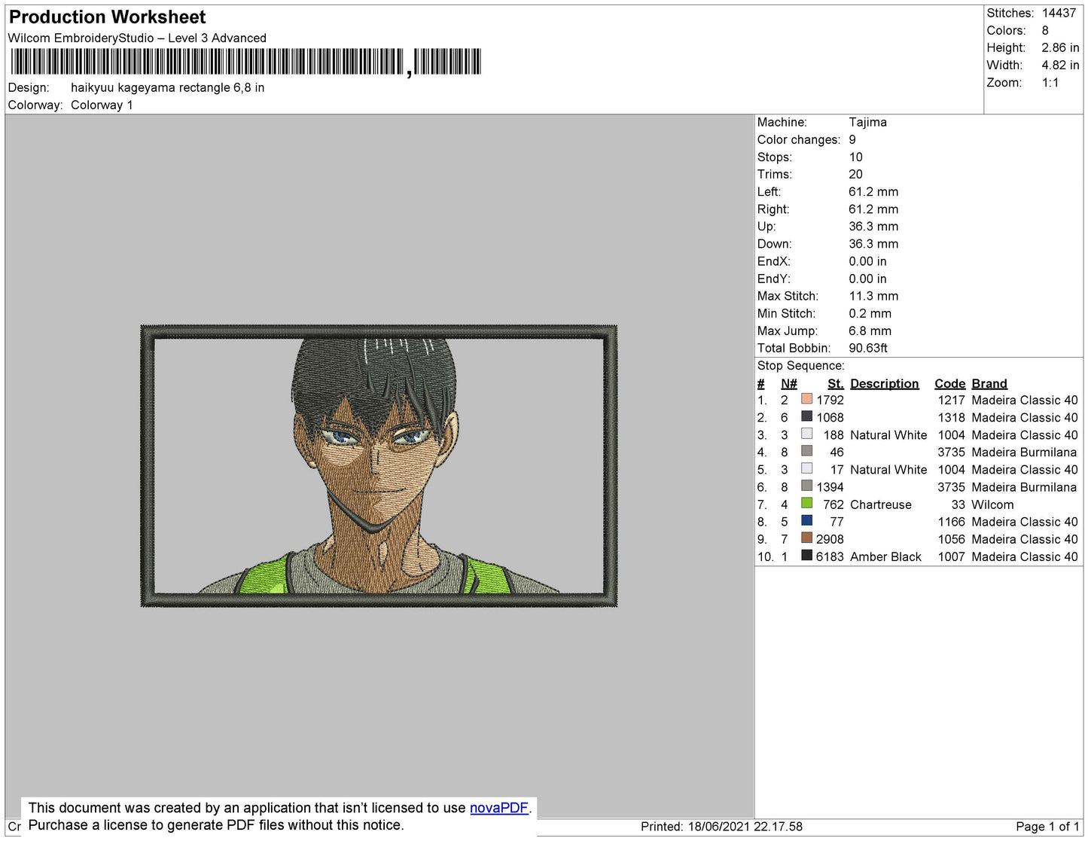Open the novaPDF link
Screen dimensions: 1088x841
498,808
